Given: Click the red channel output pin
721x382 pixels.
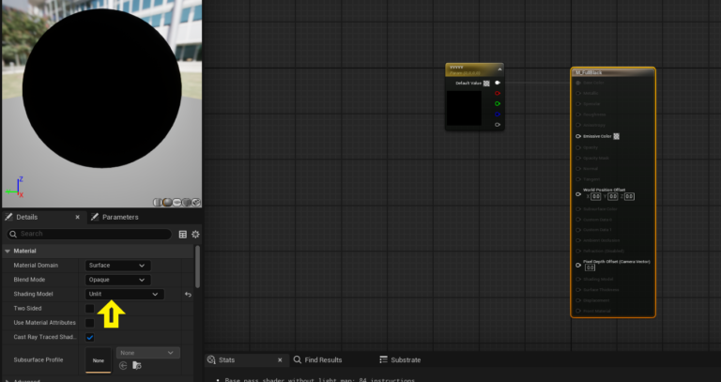Looking at the screenshot, I should click(498, 93).
